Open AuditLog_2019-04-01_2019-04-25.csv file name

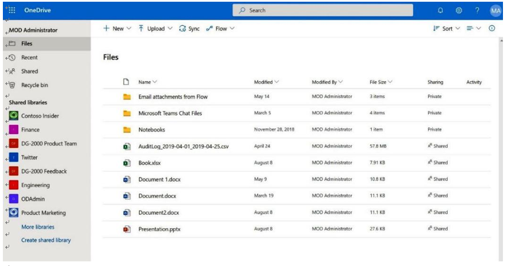[x=184, y=147]
